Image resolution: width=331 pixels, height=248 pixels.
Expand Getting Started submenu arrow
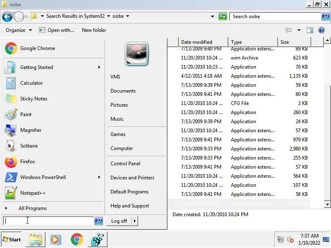99,67
